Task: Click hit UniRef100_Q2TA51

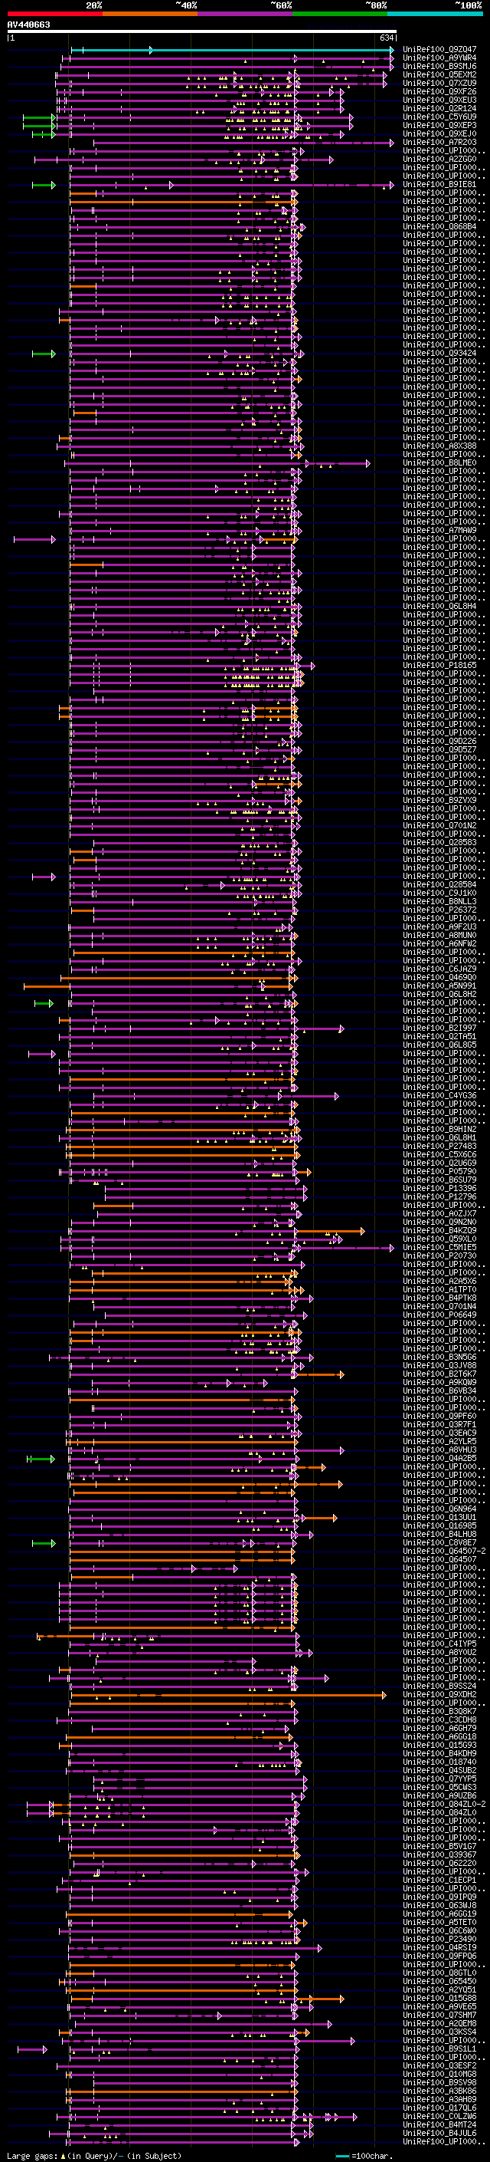Action: [x=439, y=1037]
